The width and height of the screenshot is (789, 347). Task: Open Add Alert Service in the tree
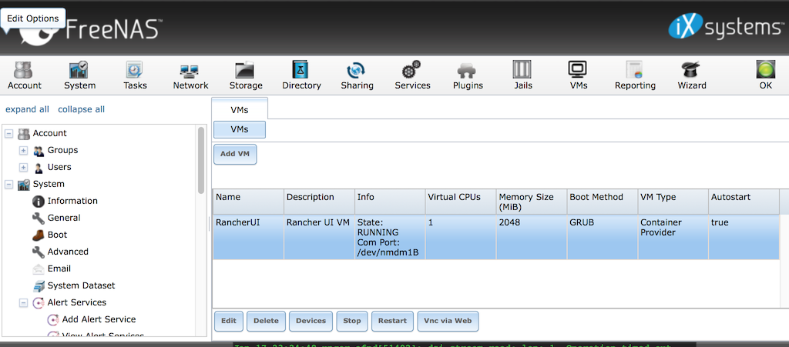click(98, 319)
